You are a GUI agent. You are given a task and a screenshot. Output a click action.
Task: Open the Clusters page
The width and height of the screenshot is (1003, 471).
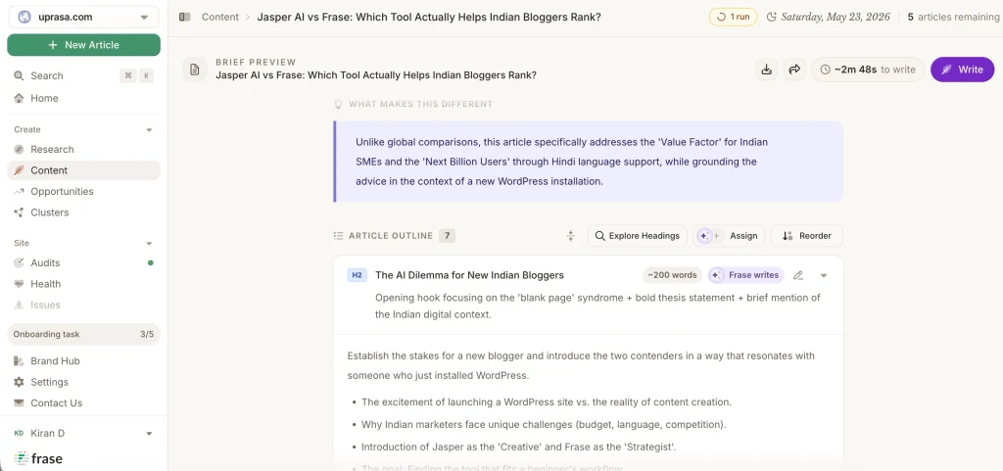(x=83, y=212)
